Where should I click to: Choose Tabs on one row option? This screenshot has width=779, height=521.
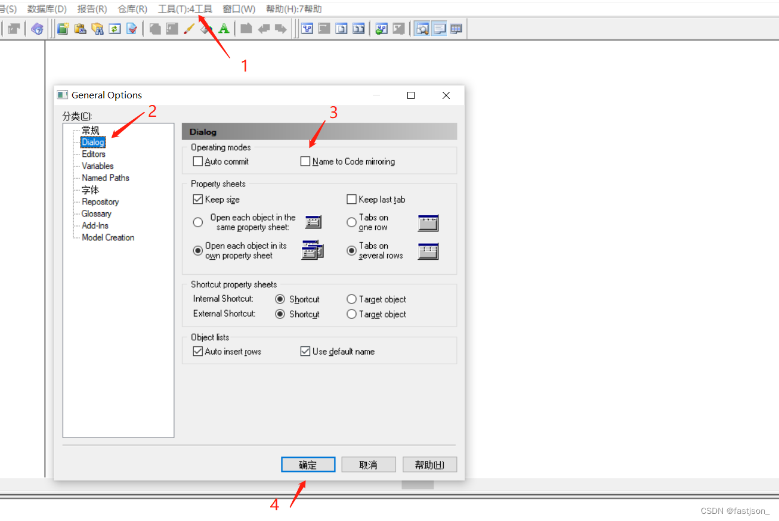pyautogui.click(x=351, y=222)
